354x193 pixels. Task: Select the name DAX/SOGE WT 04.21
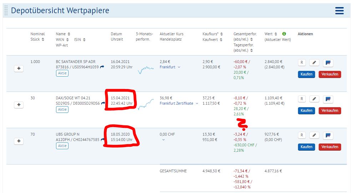coord(73,98)
